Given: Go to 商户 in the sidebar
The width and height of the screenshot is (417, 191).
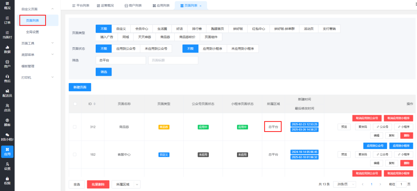Looking at the screenshot, I should click(x=7, y=64).
